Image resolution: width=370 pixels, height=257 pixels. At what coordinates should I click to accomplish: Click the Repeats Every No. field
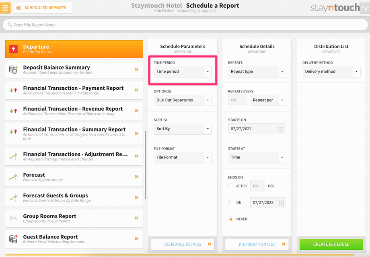238,100
